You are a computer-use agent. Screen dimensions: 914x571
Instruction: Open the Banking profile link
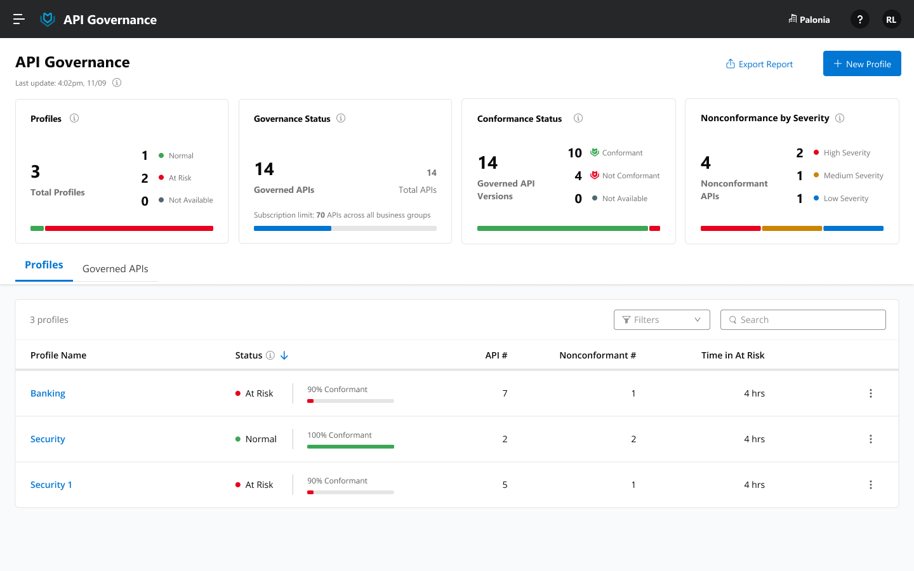(x=48, y=393)
